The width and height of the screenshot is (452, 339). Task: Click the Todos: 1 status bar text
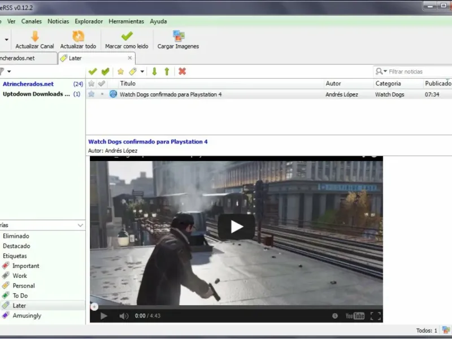pyautogui.click(x=427, y=331)
